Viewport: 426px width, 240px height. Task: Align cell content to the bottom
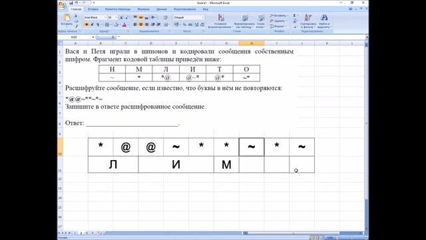click(146, 18)
